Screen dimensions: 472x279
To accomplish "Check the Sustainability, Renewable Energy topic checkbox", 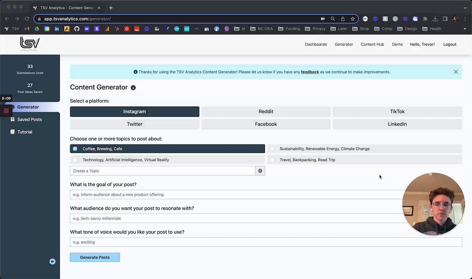I will tap(272, 149).
